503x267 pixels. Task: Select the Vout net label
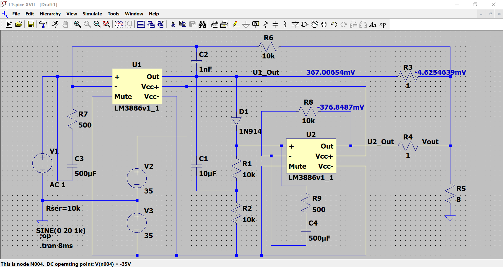point(430,142)
